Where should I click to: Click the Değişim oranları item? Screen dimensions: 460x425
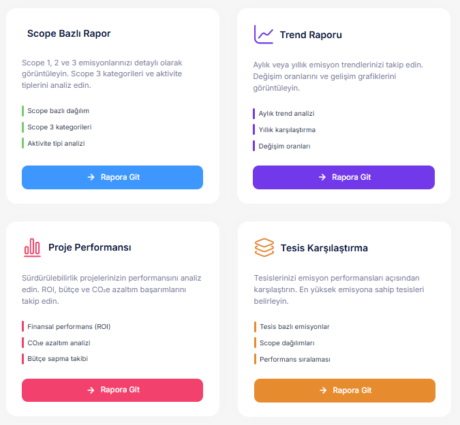click(x=284, y=146)
